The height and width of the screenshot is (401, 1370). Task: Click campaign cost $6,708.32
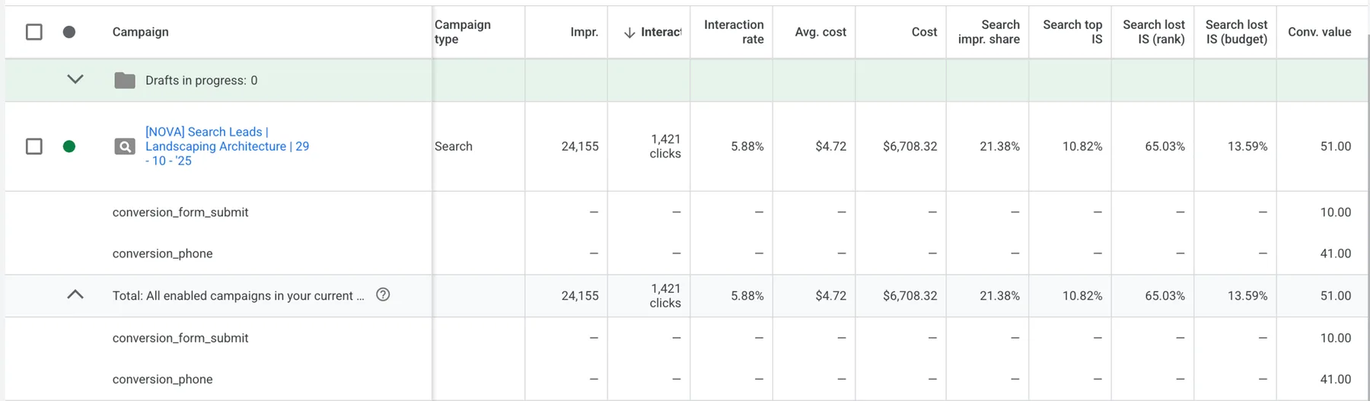click(910, 146)
